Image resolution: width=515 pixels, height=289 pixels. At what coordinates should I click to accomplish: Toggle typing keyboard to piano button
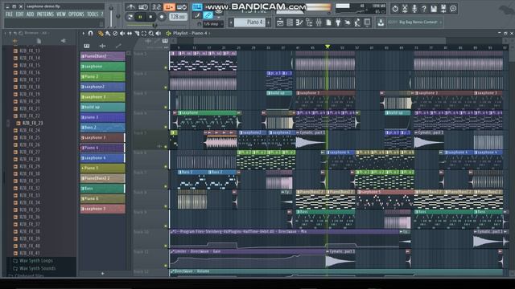(197, 6)
